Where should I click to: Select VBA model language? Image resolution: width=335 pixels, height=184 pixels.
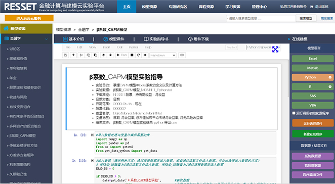point(313,105)
